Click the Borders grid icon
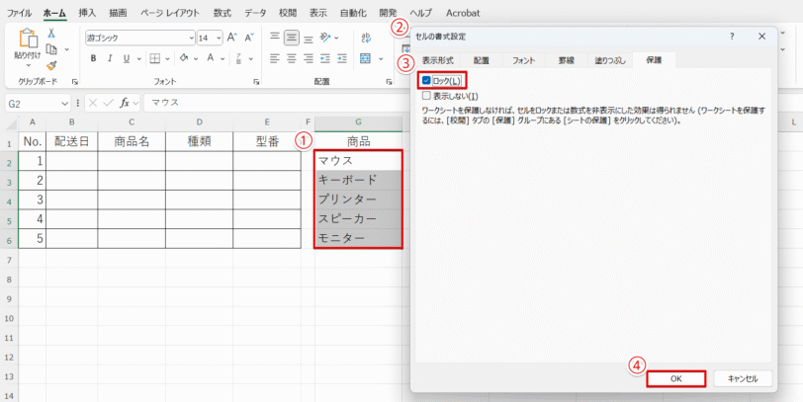Viewport: 803px width, 402px height. 155,59
